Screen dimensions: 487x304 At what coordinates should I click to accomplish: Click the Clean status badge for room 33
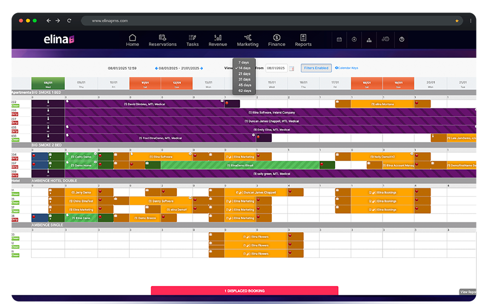point(15,238)
